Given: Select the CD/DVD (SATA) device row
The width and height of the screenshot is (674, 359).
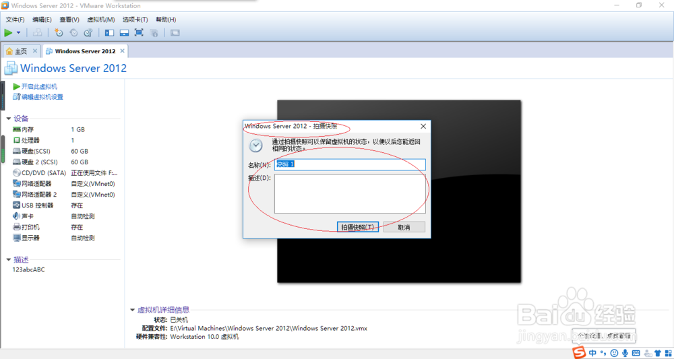Looking at the screenshot, I should pyautogui.click(x=65, y=172).
